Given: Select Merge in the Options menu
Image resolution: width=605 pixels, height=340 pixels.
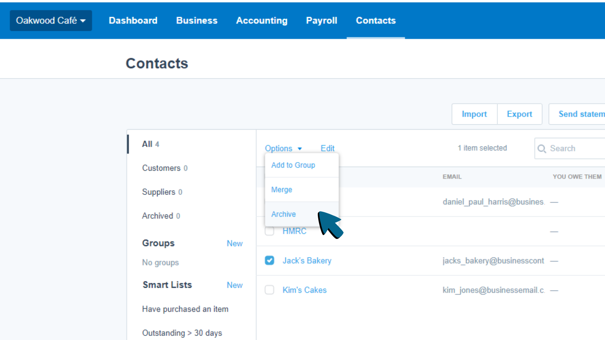Looking at the screenshot, I should pyautogui.click(x=281, y=190).
